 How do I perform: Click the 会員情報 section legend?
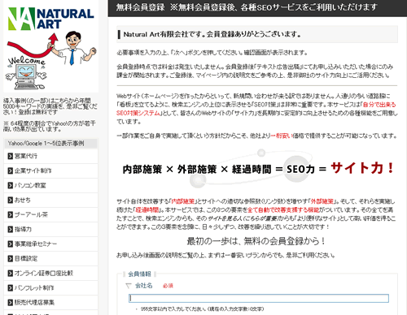[x=139, y=274]
